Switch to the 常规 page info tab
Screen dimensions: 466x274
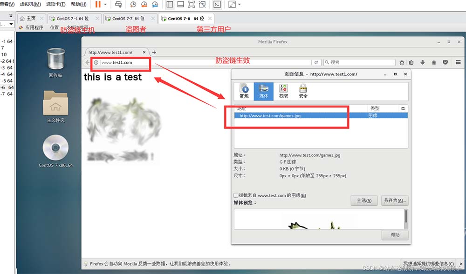pyautogui.click(x=244, y=91)
